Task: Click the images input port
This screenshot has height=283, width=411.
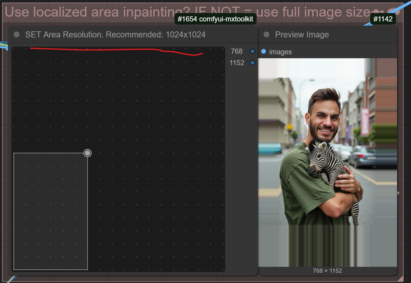Action: (264, 52)
